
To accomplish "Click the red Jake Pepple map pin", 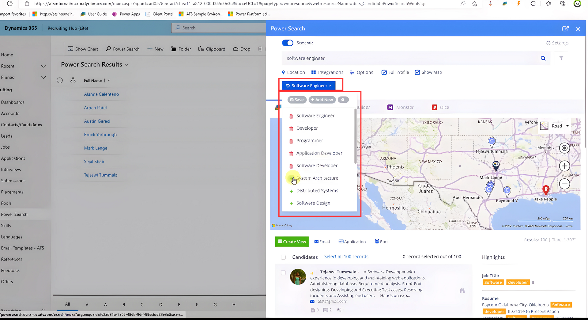I will (x=546, y=190).
